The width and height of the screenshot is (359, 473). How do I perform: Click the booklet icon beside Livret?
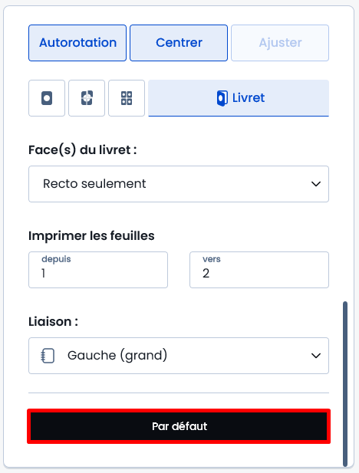coord(222,98)
